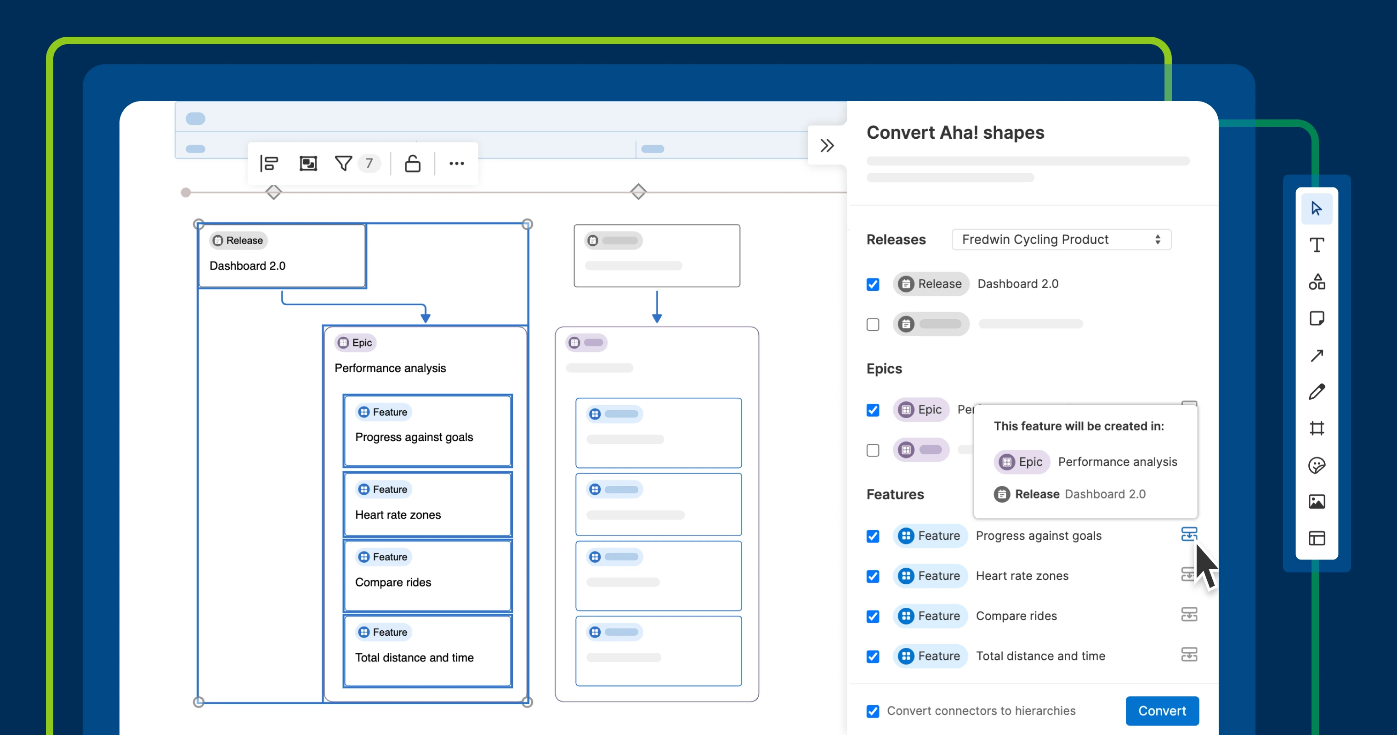Select the pointer tool in right toolbar
The width and height of the screenshot is (1397, 735).
[x=1316, y=209]
